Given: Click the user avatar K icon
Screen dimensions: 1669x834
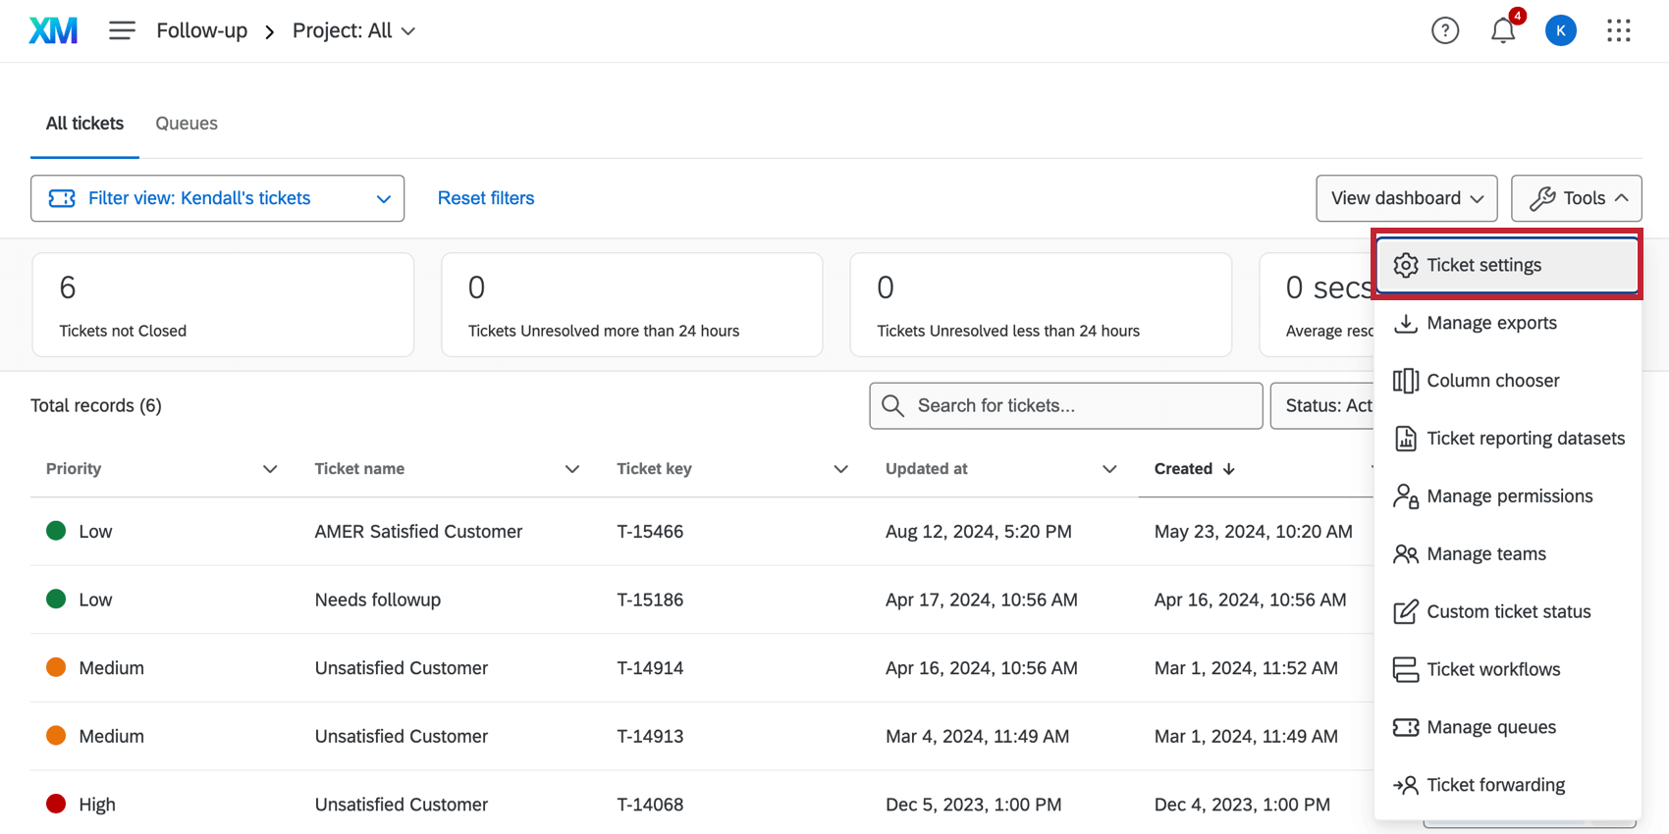Looking at the screenshot, I should click(1560, 30).
